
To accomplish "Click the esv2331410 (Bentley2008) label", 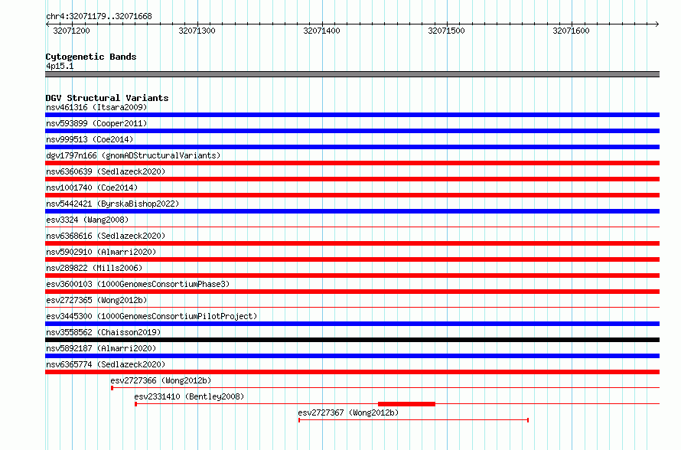I will [x=189, y=396].
